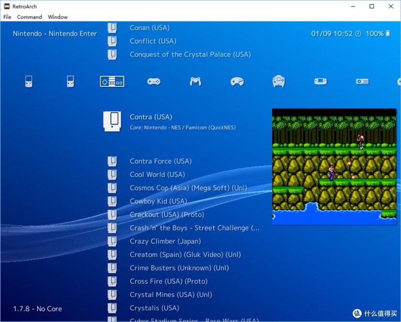Select Cross Fire (USA) (Proto) entry
Viewport: 401px width, 322px height.
coord(169,281)
